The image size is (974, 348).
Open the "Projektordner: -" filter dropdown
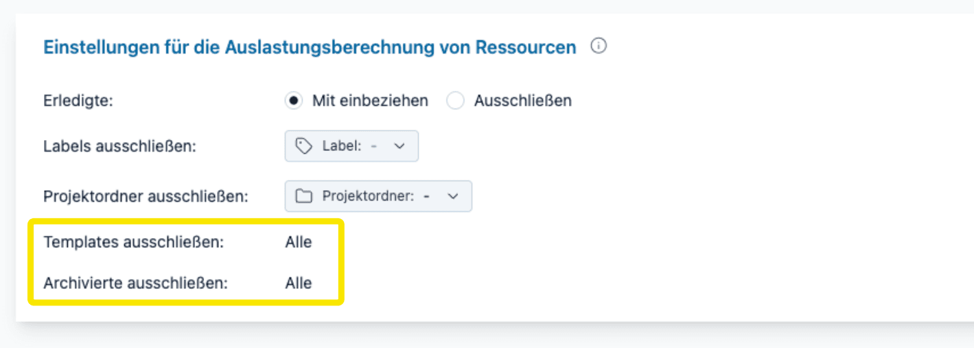click(x=378, y=196)
